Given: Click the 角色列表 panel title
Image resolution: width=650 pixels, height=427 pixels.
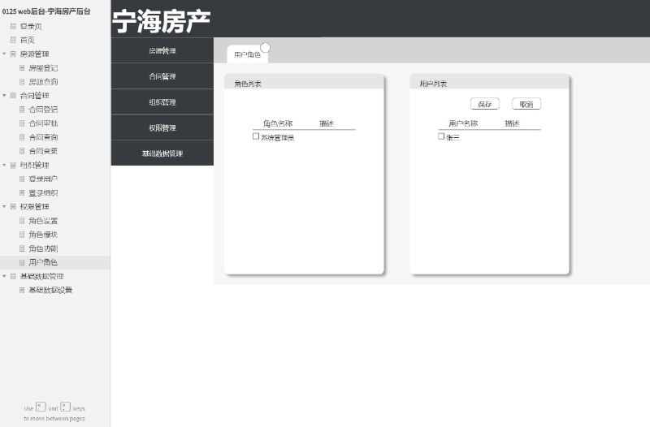Looking at the screenshot, I should [248, 84].
